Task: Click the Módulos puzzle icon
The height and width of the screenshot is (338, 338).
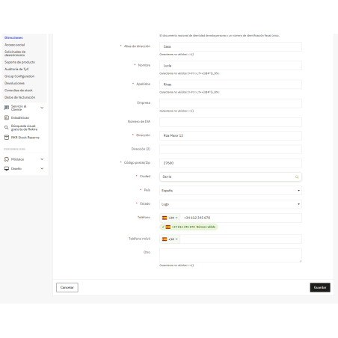Action: pyautogui.click(x=7, y=159)
